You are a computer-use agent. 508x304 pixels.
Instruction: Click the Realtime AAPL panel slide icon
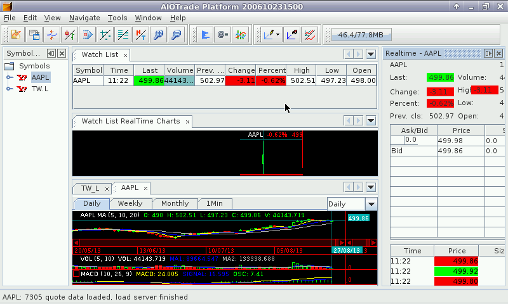(x=488, y=53)
